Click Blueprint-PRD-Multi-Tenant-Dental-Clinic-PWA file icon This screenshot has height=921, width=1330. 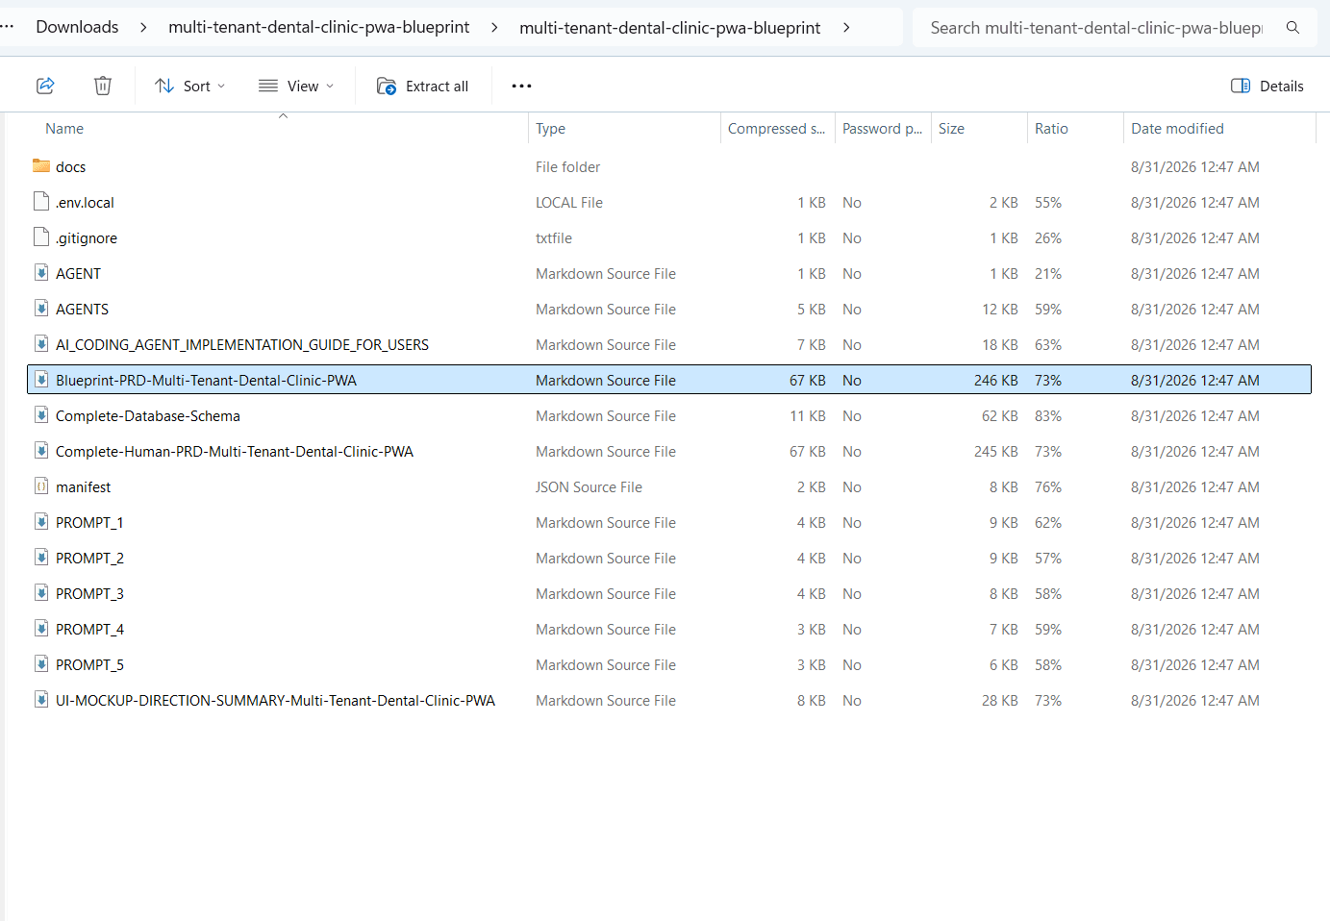(41, 380)
